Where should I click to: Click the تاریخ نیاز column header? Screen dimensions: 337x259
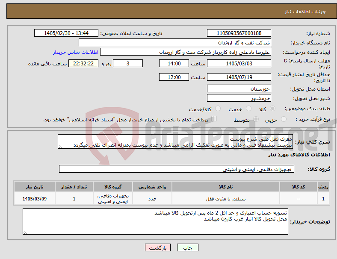coord(35,187)
